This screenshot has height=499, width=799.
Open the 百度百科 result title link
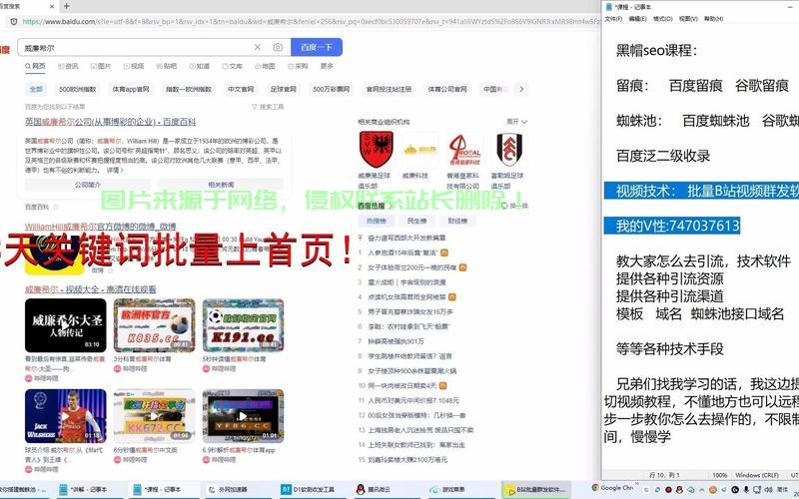tap(111, 122)
